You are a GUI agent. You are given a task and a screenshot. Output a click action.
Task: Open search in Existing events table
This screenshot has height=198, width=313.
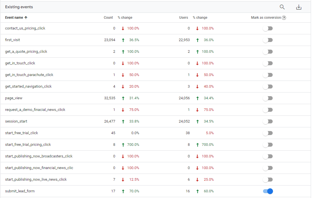(x=282, y=7)
